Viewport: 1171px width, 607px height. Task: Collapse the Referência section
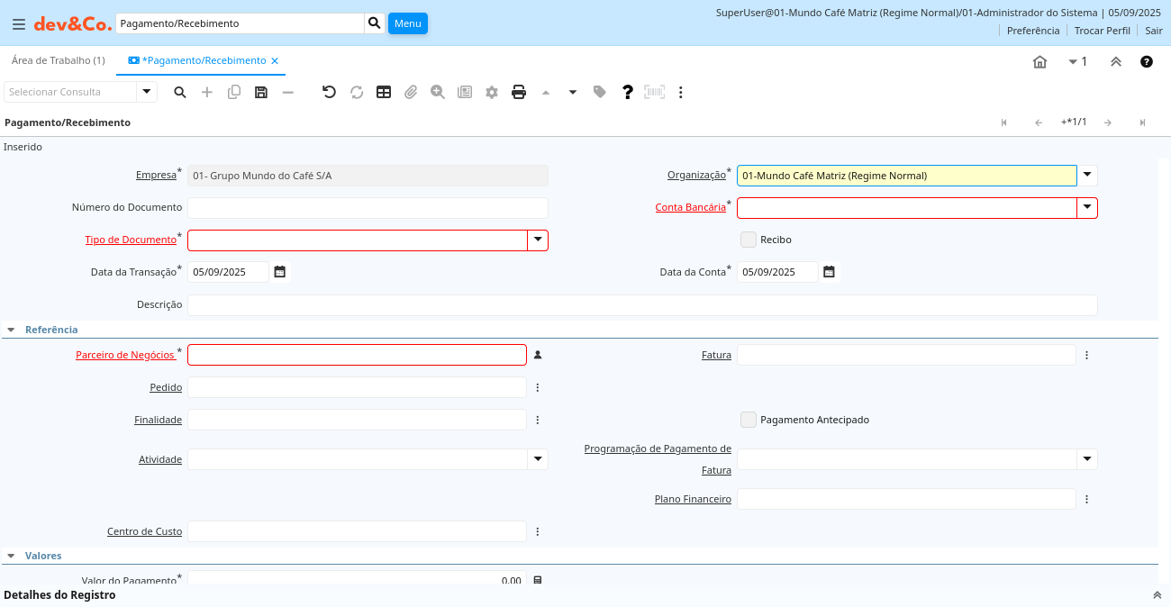pos(11,330)
